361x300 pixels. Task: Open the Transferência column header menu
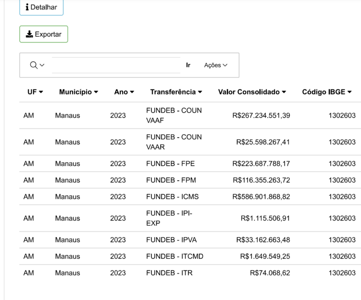coord(176,92)
